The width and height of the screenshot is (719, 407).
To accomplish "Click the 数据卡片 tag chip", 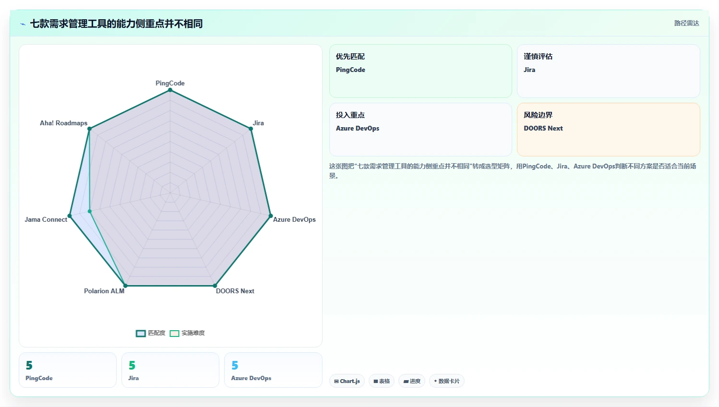I will [447, 381].
